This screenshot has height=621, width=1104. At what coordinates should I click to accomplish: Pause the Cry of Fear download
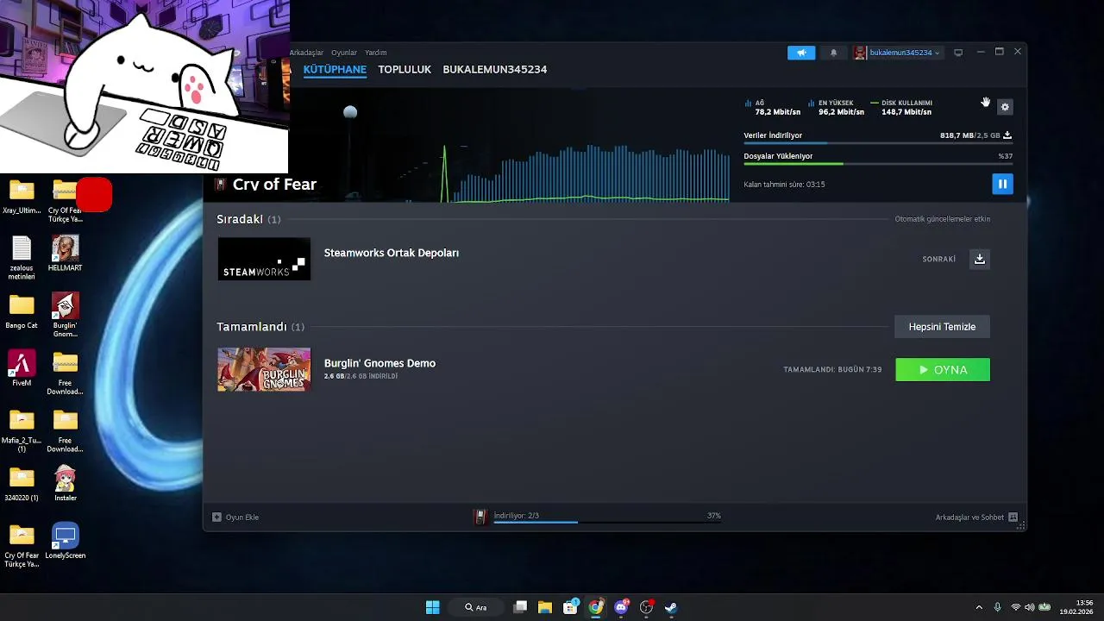tap(1002, 184)
